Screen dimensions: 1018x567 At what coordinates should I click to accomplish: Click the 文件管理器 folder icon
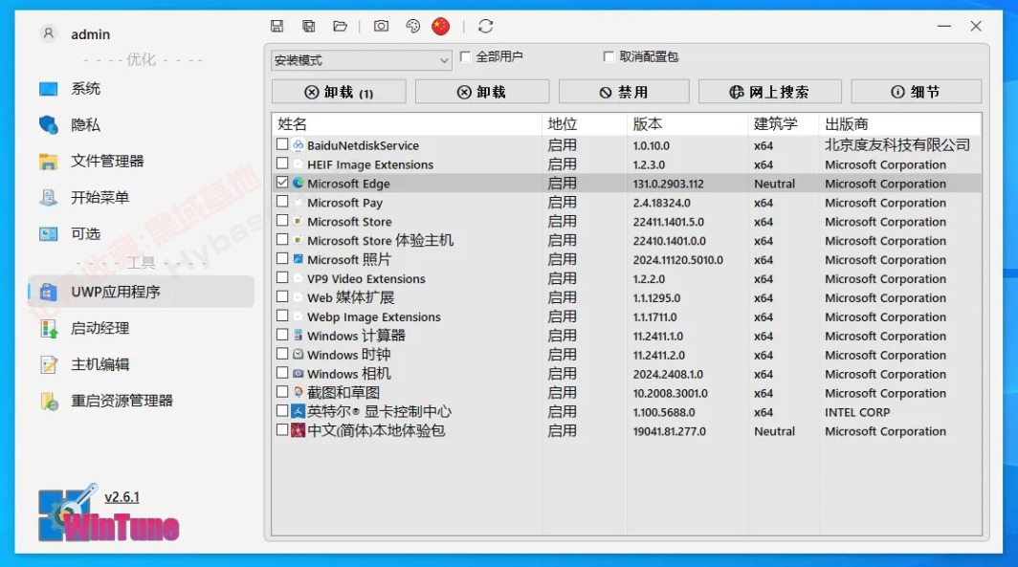(48, 161)
